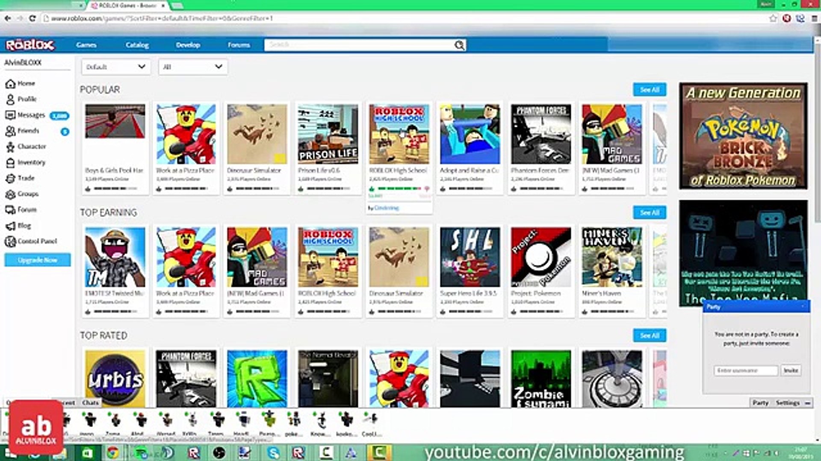Bookmark page with star icon
The width and height of the screenshot is (821, 461).
click(x=773, y=18)
